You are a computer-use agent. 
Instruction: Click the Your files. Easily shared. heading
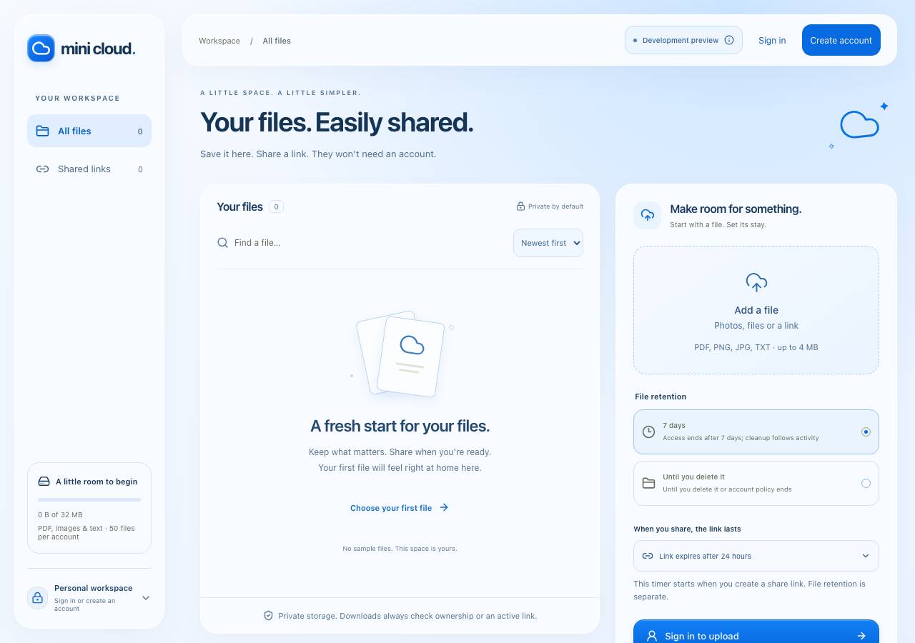337,122
